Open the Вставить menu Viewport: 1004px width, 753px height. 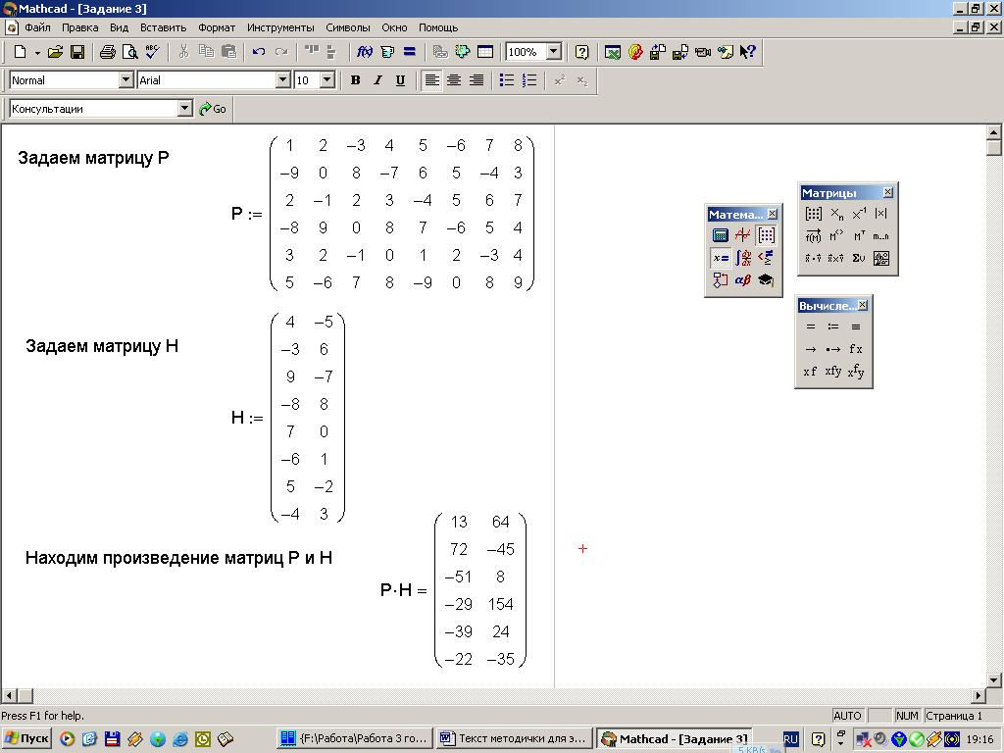pyautogui.click(x=164, y=27)
